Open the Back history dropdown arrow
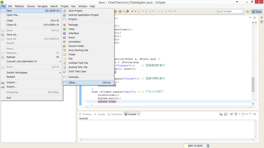This screenshot has height=148, width=264. [162, 12]
